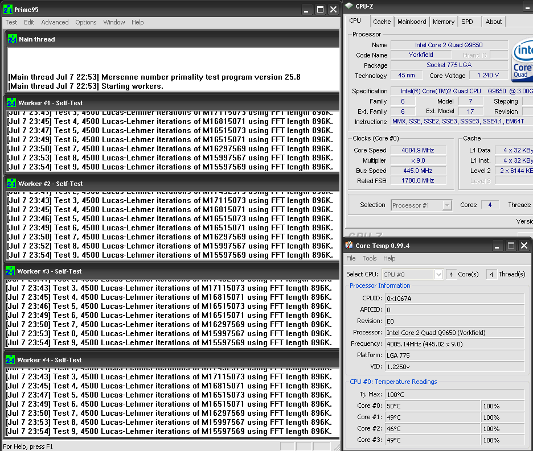Viewport: 533px width, 451px height.
Task: Click the Cores count field in CPU-Z
Action: coord(490,205)
